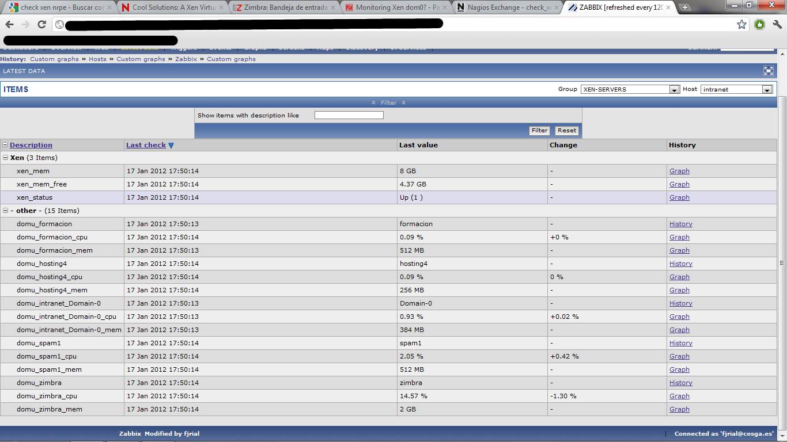Open the Hosts breadcrumb link
The image size is (787, 442).
click(97, 59)
